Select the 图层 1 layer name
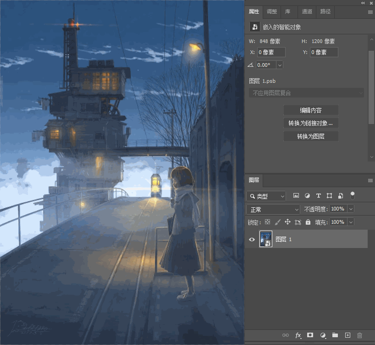The height and width of the screenshot is (345, 375). [284, 239]
